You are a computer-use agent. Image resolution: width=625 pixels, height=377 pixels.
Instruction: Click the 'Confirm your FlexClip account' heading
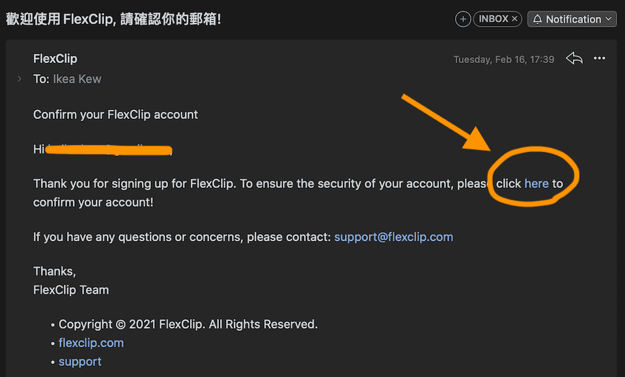coord(115,114)
